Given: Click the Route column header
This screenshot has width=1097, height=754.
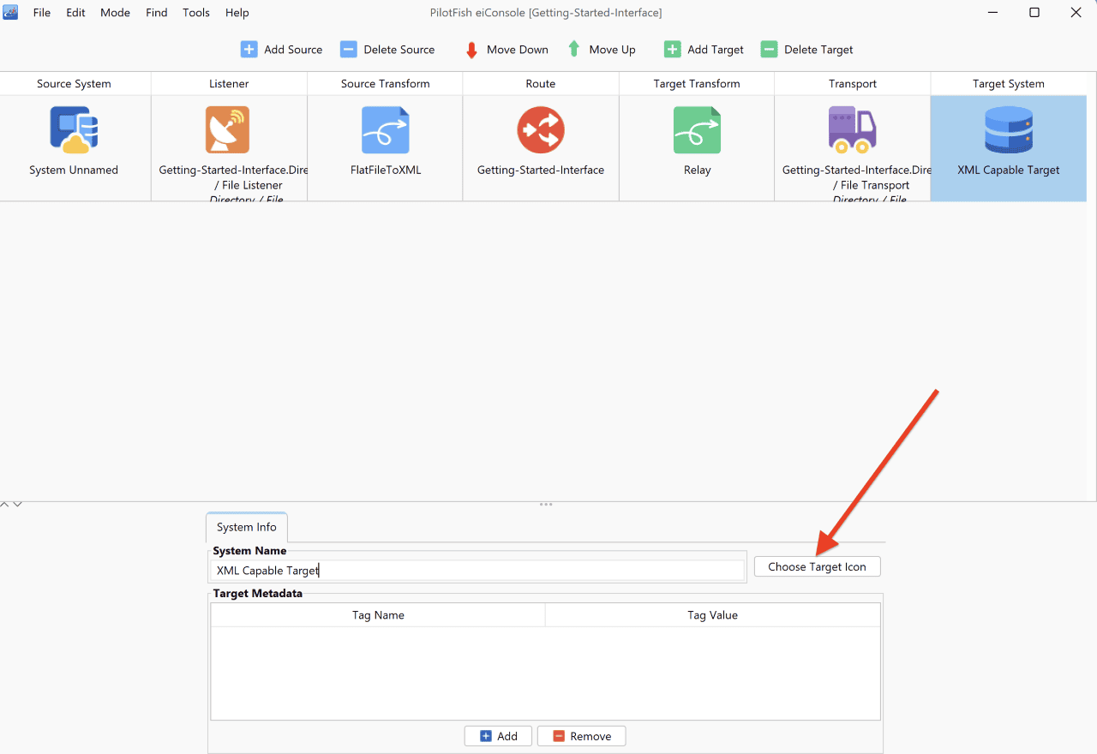Looking at the screenshot, I should (541, 84).
